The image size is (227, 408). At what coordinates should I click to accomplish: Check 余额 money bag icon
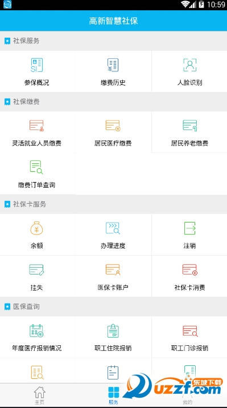click(36, 228)
